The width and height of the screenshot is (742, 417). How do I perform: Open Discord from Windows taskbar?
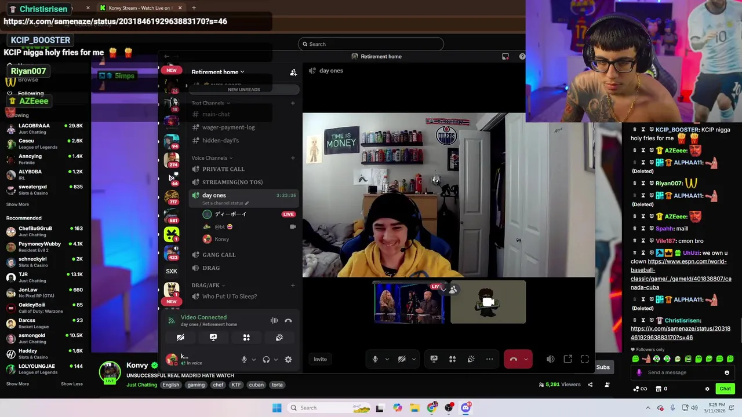click(x=465, y=408)
